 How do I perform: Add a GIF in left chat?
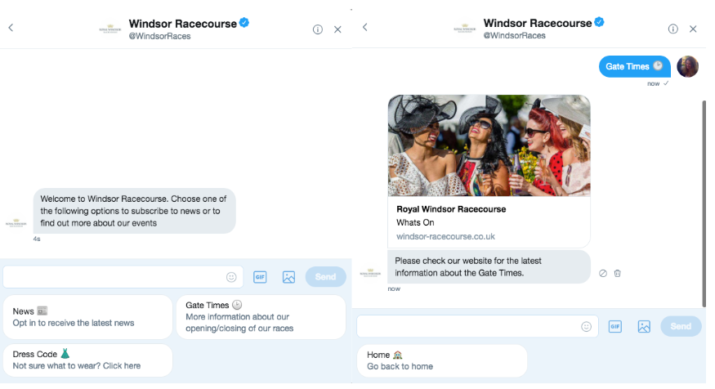(260, 277)
